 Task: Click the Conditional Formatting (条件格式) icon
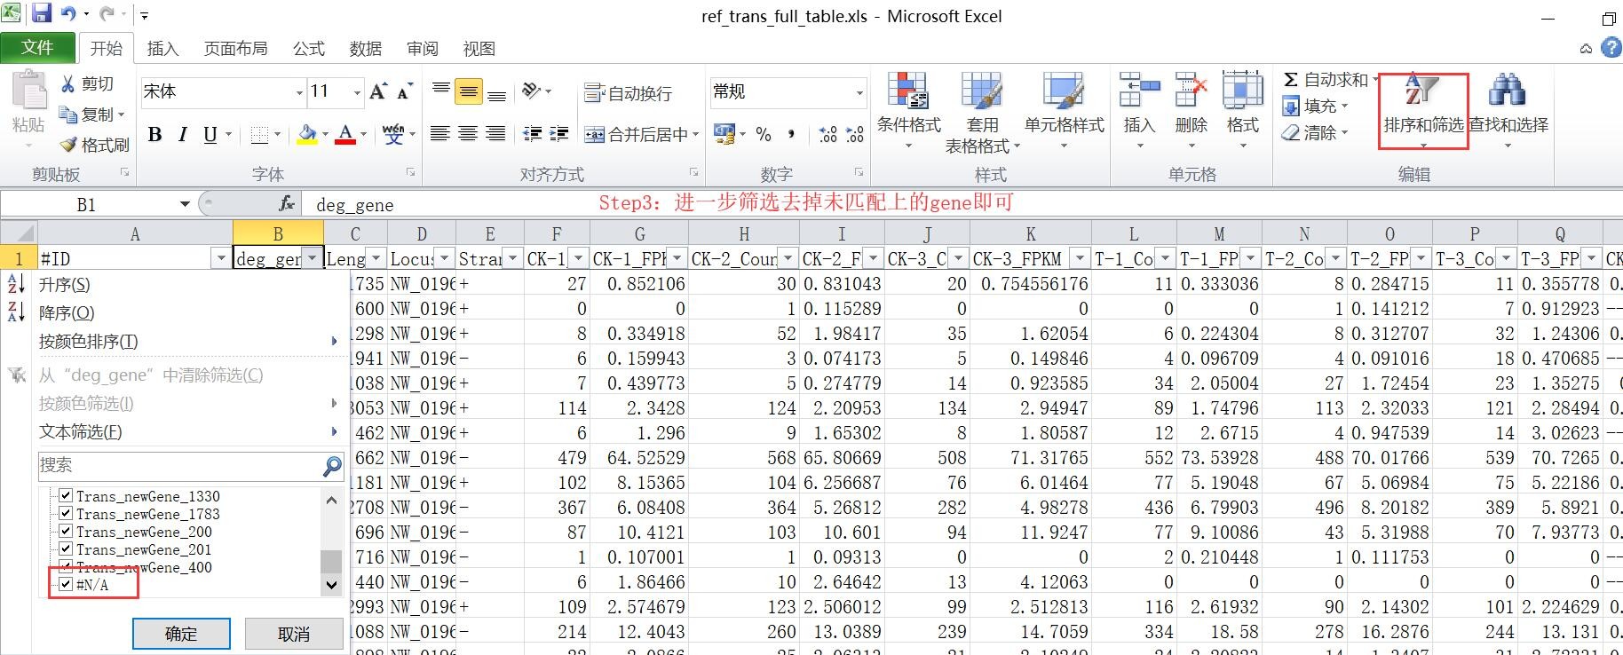[908, 92]
